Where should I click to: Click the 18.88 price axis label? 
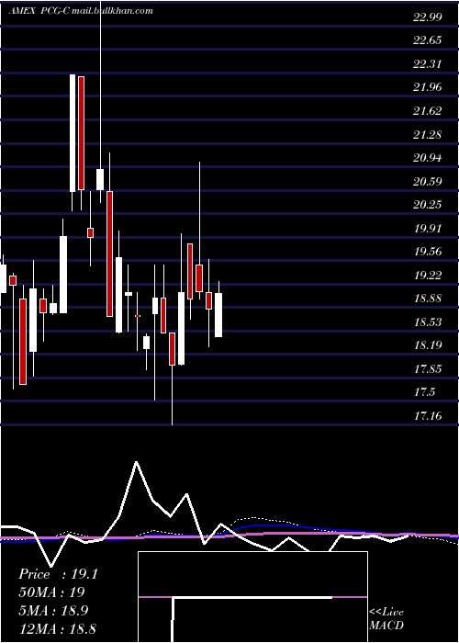pyautogui.click(x=428, y=299)
